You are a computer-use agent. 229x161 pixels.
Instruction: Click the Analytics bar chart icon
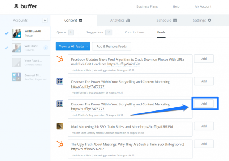pyautogui.click(x=128, y=20)
